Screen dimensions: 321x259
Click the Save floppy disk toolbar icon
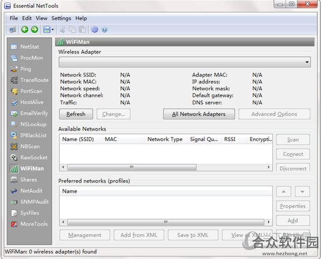47,29
